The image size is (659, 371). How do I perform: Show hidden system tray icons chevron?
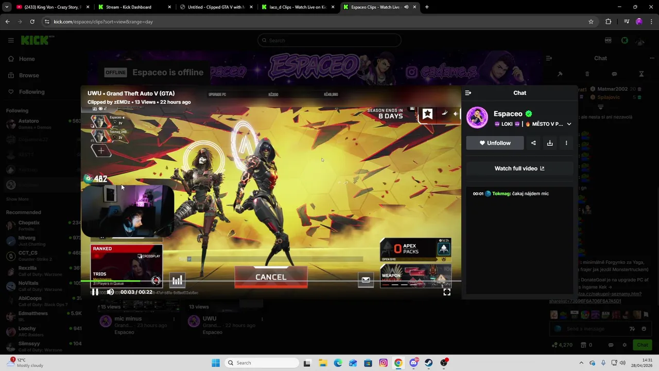(x=581, y=363)
